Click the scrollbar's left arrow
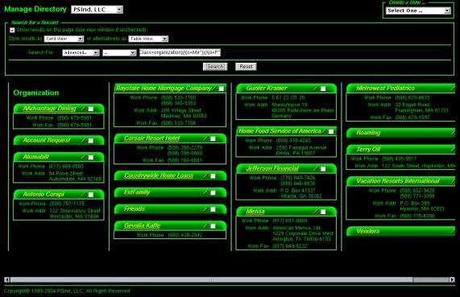 point(6,280)
